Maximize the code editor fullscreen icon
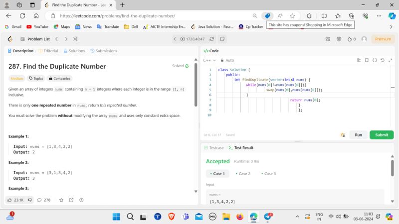 (391, 60)
